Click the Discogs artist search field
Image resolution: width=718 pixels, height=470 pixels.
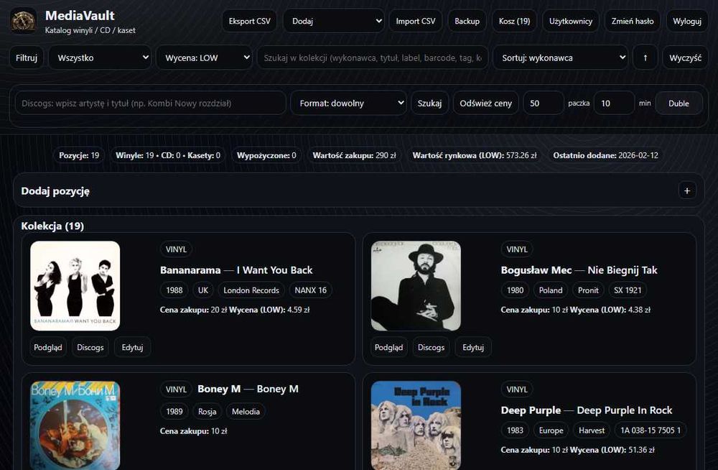point(151,103)
